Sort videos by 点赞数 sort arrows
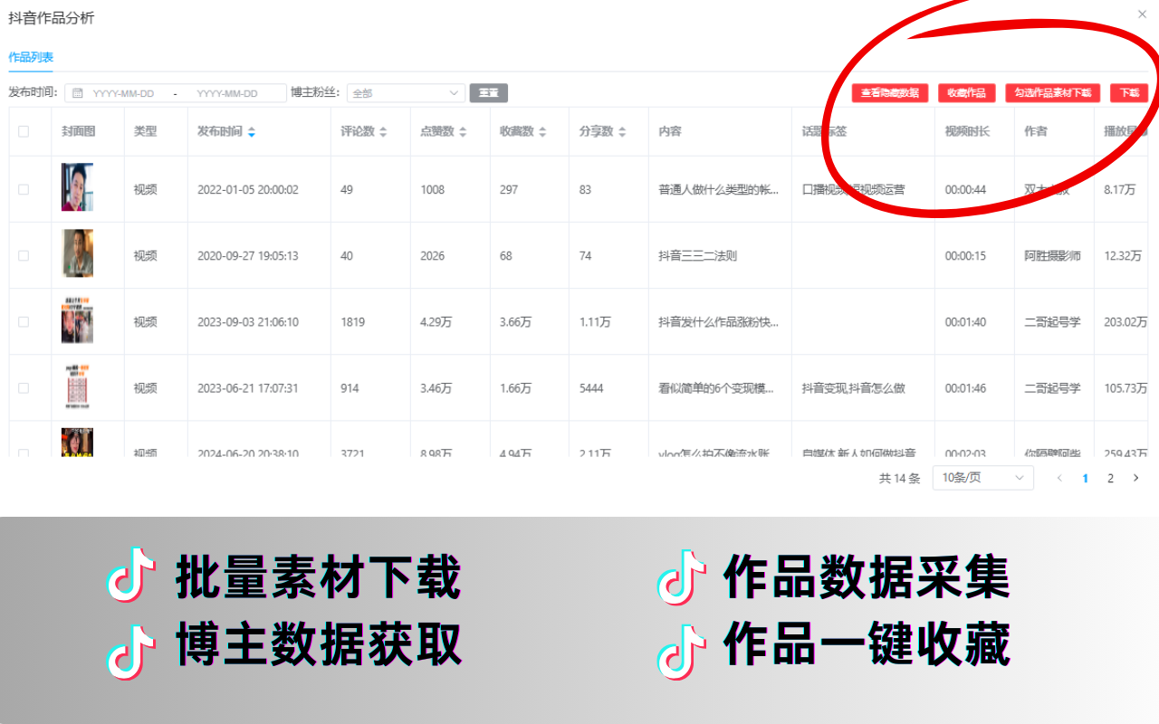The width and height of the screenshot is (1159, 724). click(464, 130)
